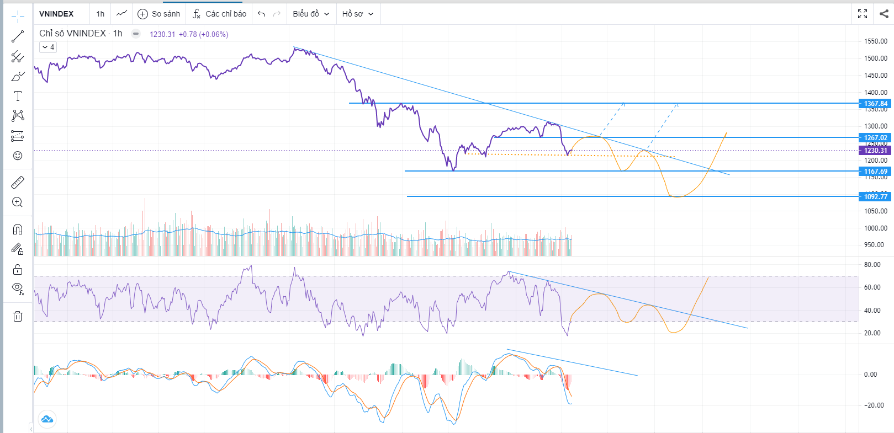Click the 1230.31 current price label
Screen dimensions: 894x433
pyautogui.click(x=875, y=151)
